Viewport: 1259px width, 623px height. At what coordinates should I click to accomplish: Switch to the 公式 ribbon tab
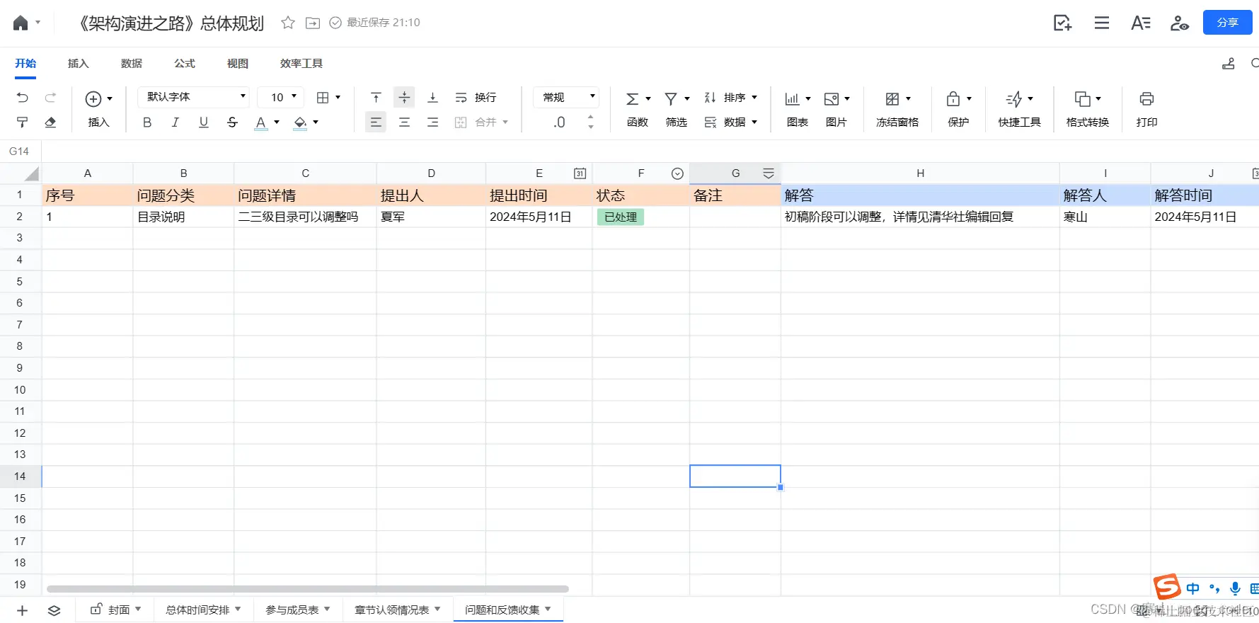[185, 64]
